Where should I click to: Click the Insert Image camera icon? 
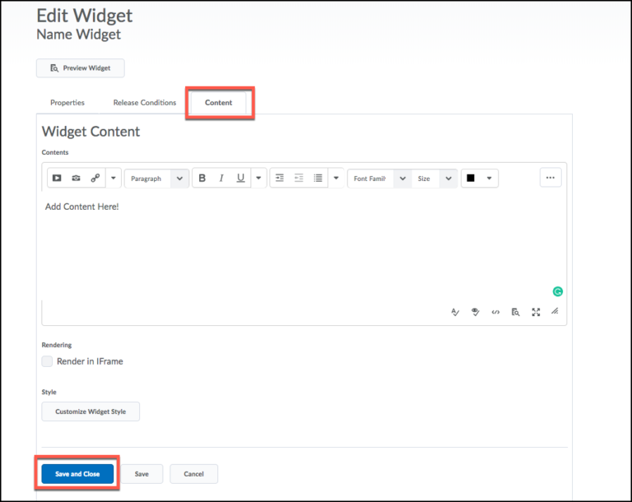click(76, 179)
